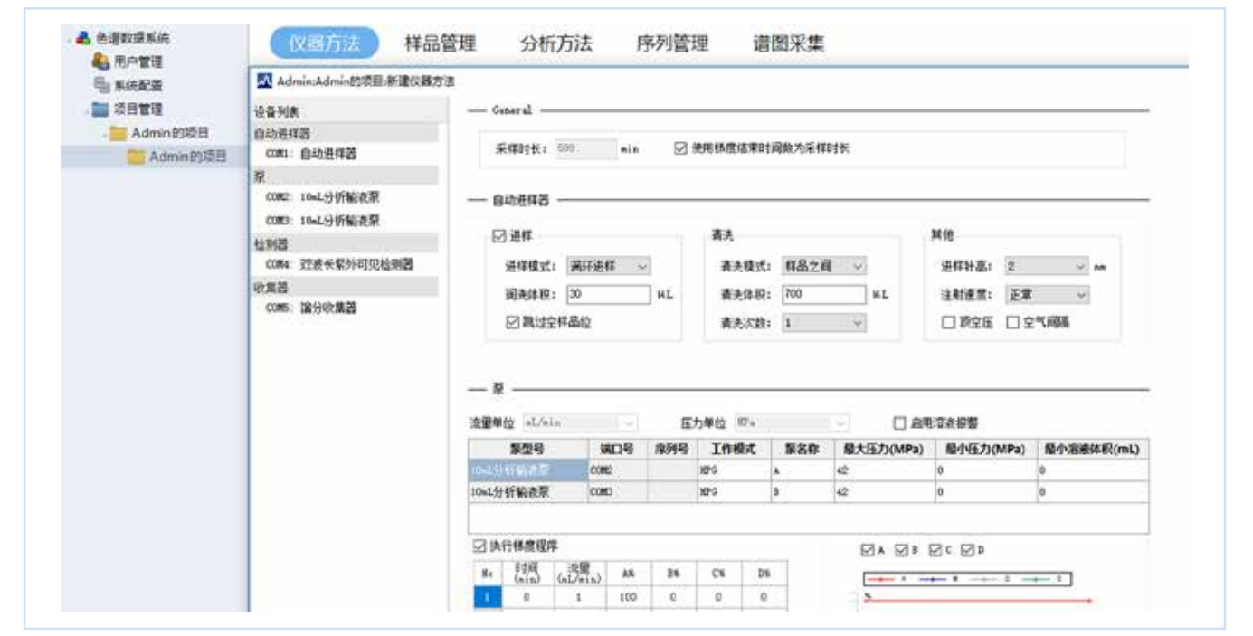Select 系统配置 in the tree

point(138,86)
